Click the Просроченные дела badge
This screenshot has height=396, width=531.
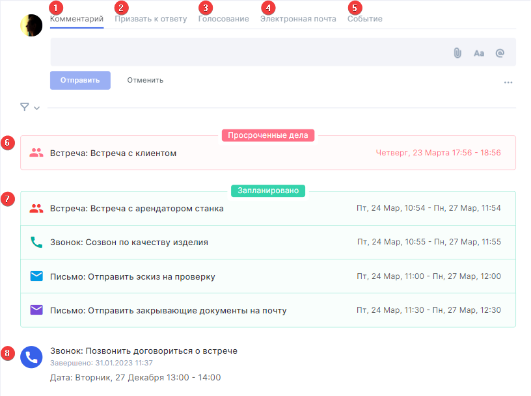(268, 135)
